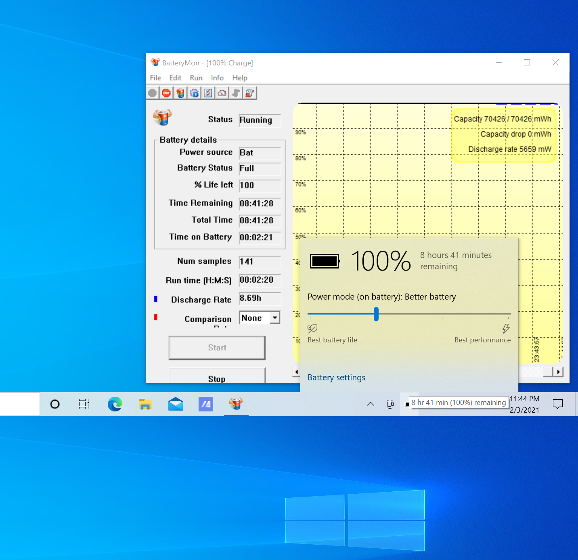The height and width of the screenshot is (560, 578).
Task: Click the battery icon in the flyout
Action: click(325, 261)
